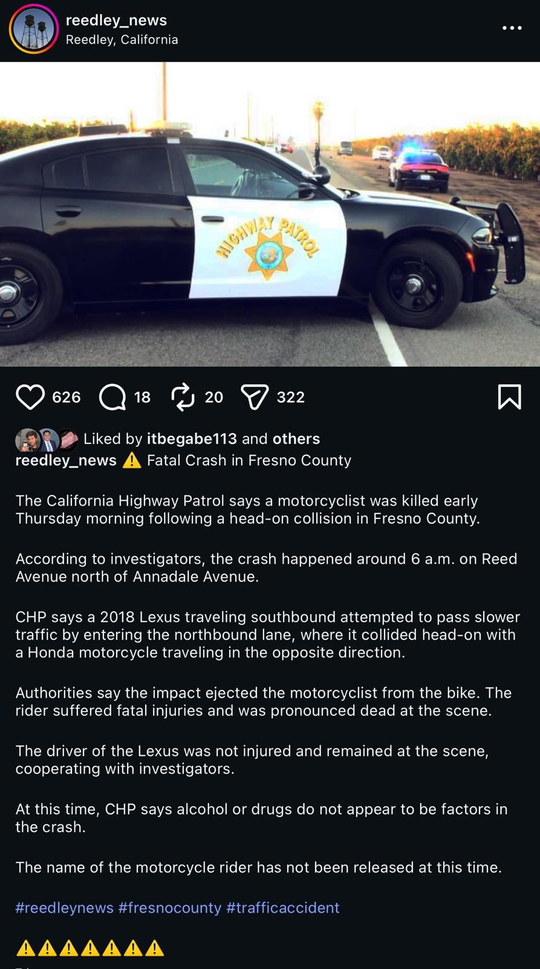Tap the 20 reposts count

pyautogui.click(x=214, y=397)
